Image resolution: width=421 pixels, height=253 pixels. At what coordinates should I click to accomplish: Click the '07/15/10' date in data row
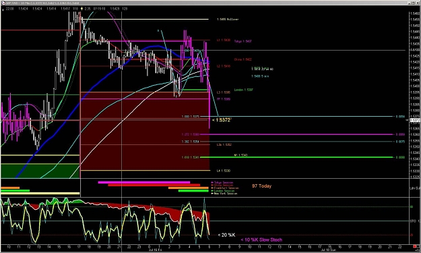(98, 9)
